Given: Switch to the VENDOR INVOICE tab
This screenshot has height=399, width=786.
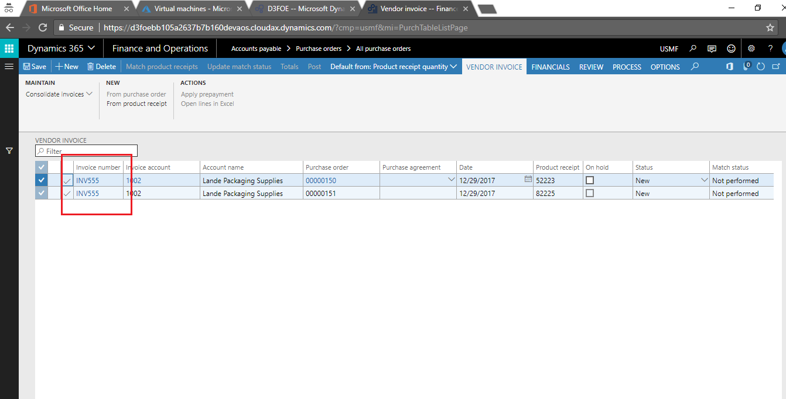Looking at the screenshot, I should tap(494, 67).
